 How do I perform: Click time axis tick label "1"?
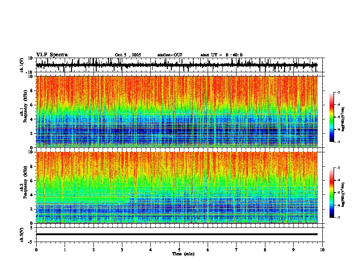65,250
